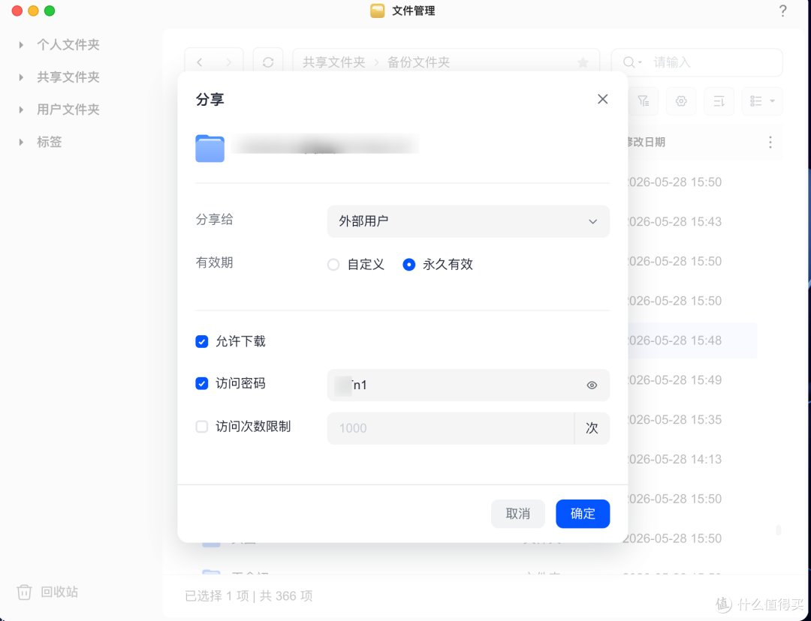Open the 回收站 trash icon

coord(24,592)
